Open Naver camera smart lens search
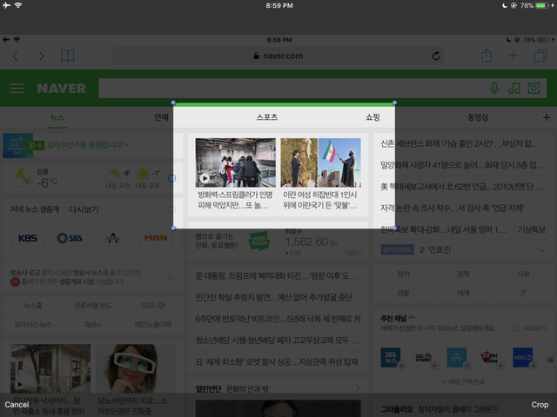557x417 pixels. pyautogui.click(x=534, y=89)
